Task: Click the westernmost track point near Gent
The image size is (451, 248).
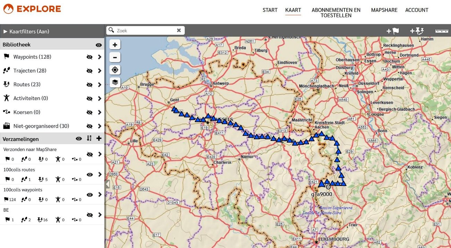Action: (x=173, y=109)
